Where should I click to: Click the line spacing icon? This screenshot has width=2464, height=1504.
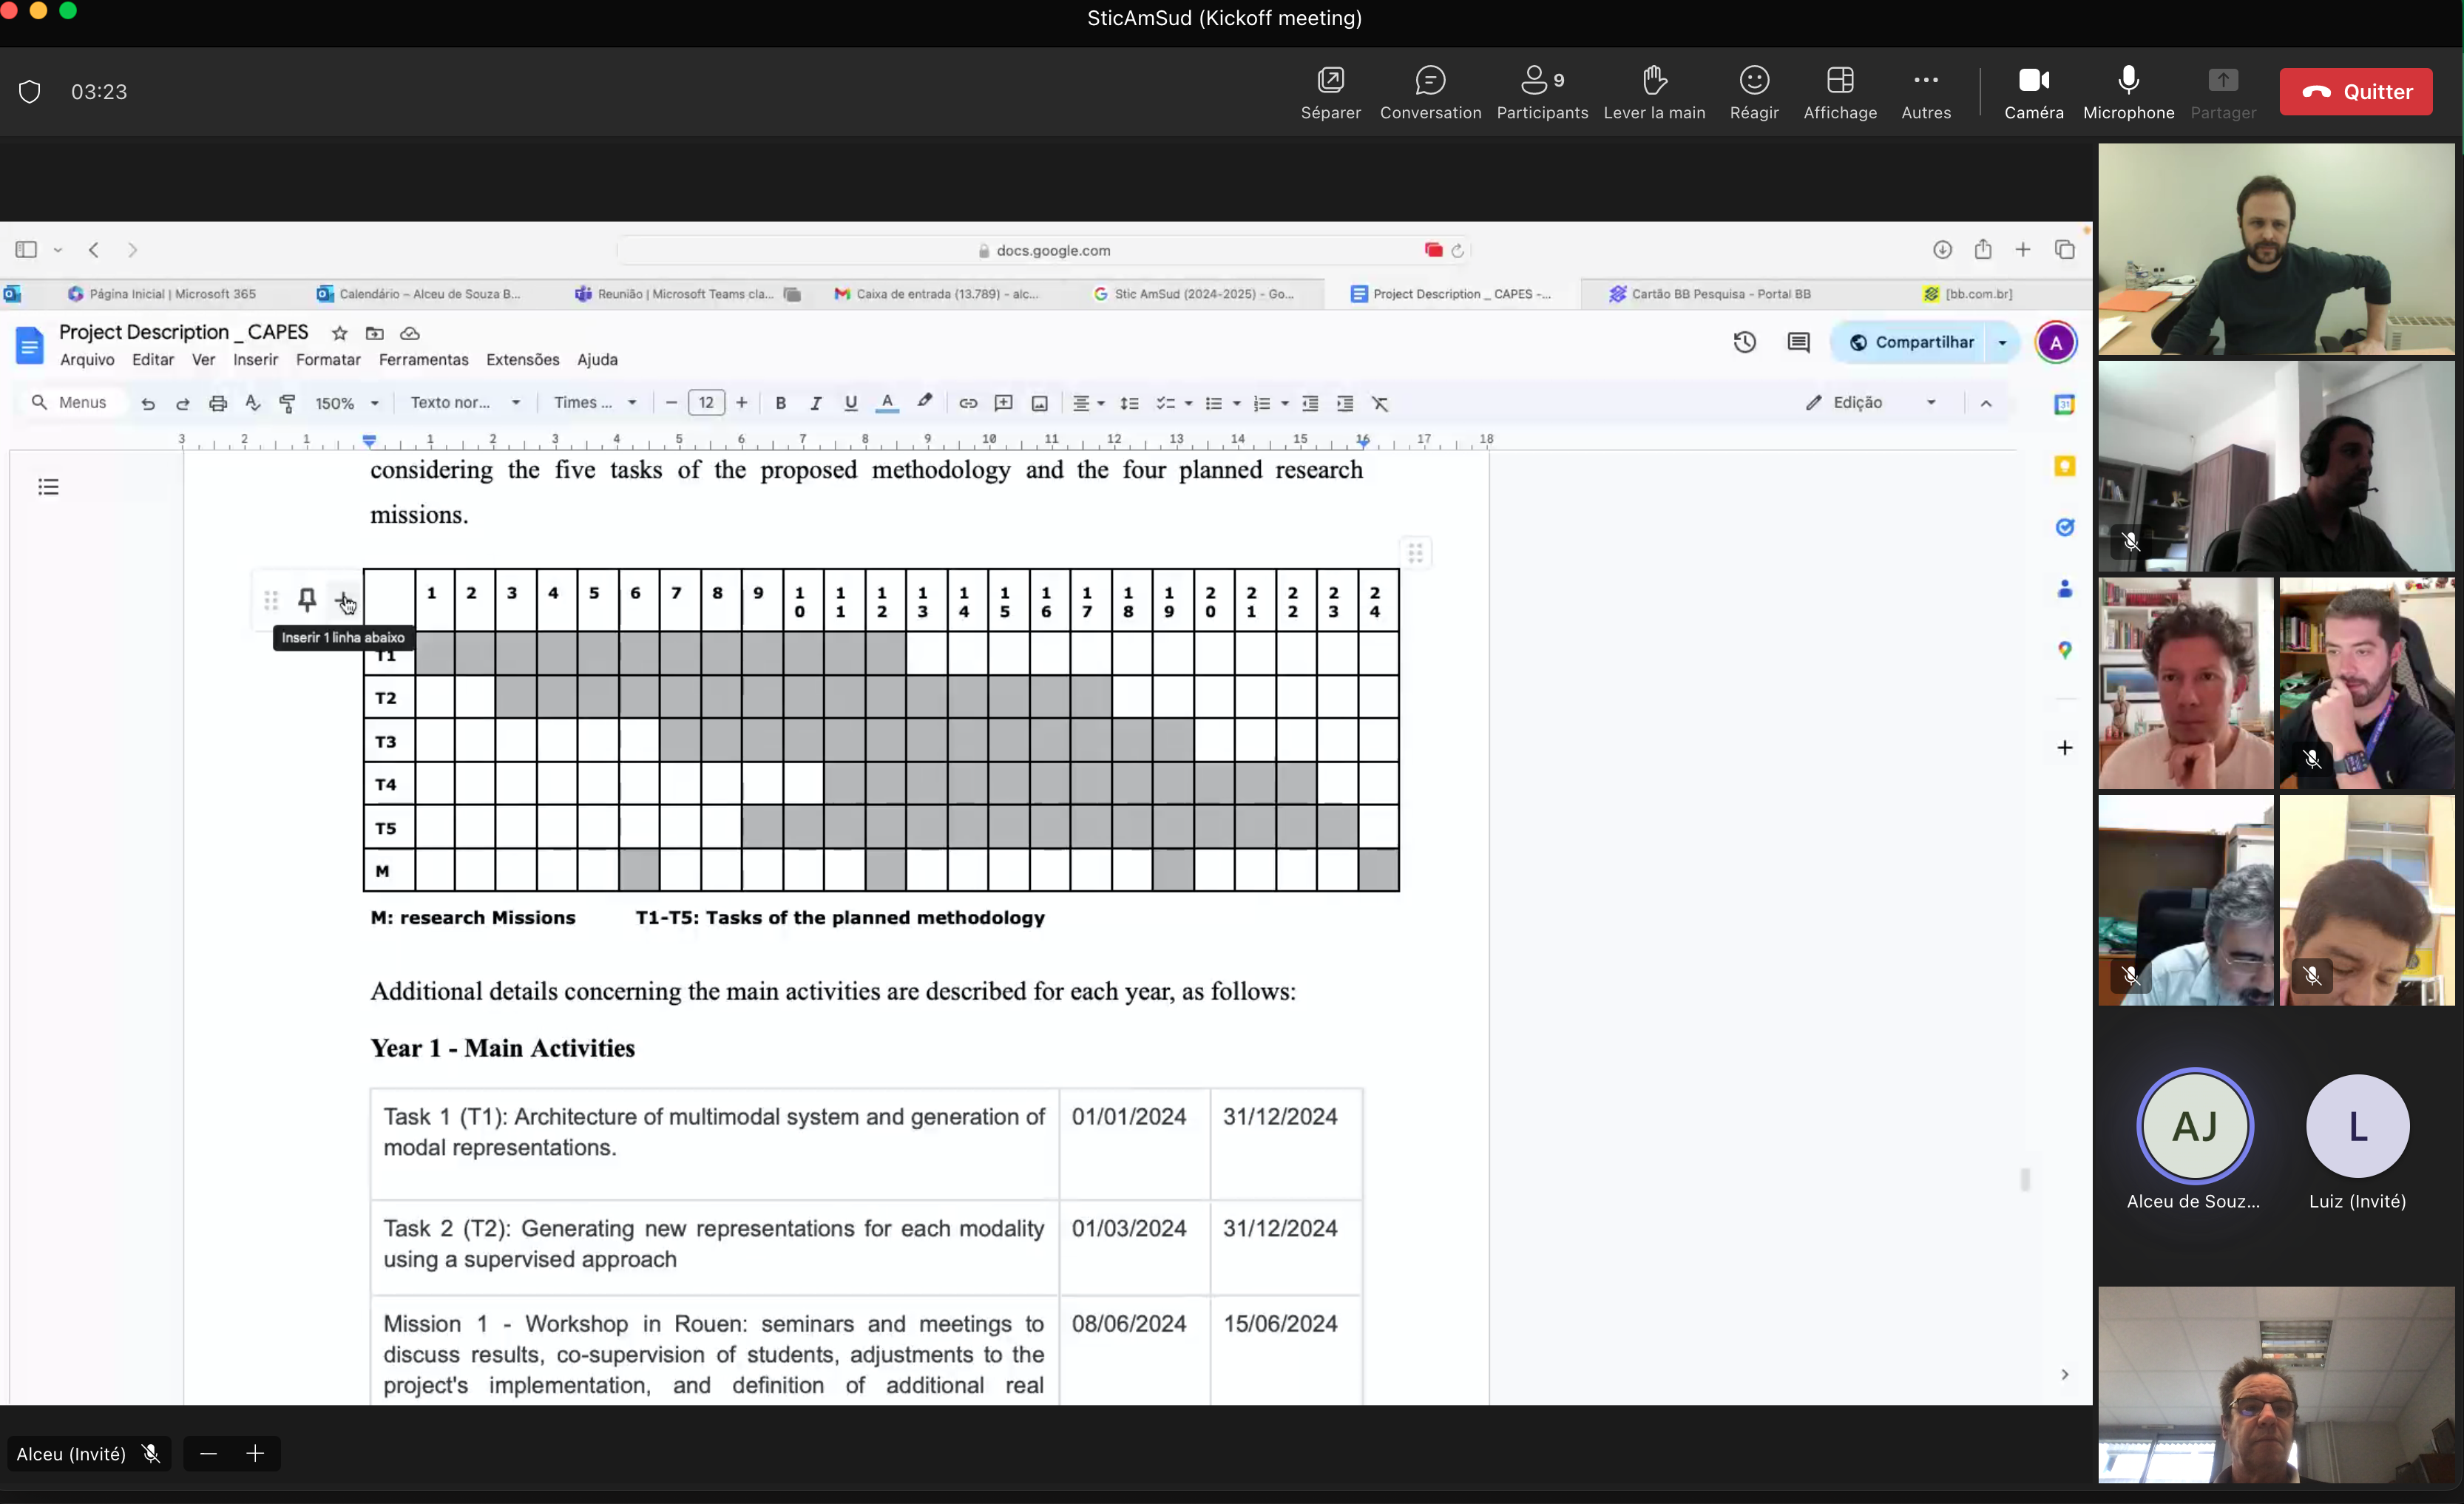[1130, 404]
